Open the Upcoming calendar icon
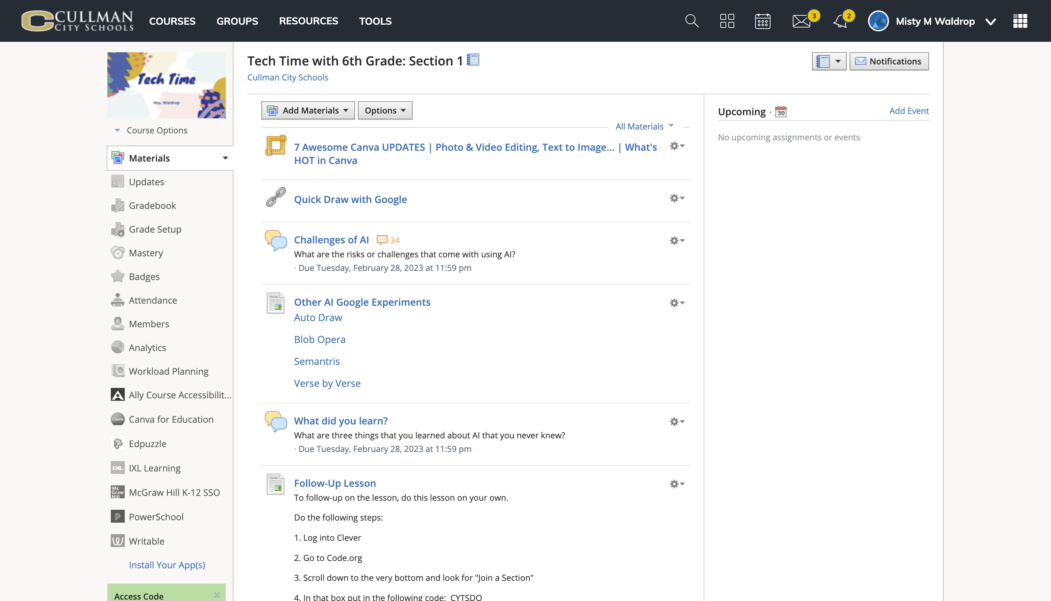Viewport: 1051px width, 601px height. [x=781, y=112]
